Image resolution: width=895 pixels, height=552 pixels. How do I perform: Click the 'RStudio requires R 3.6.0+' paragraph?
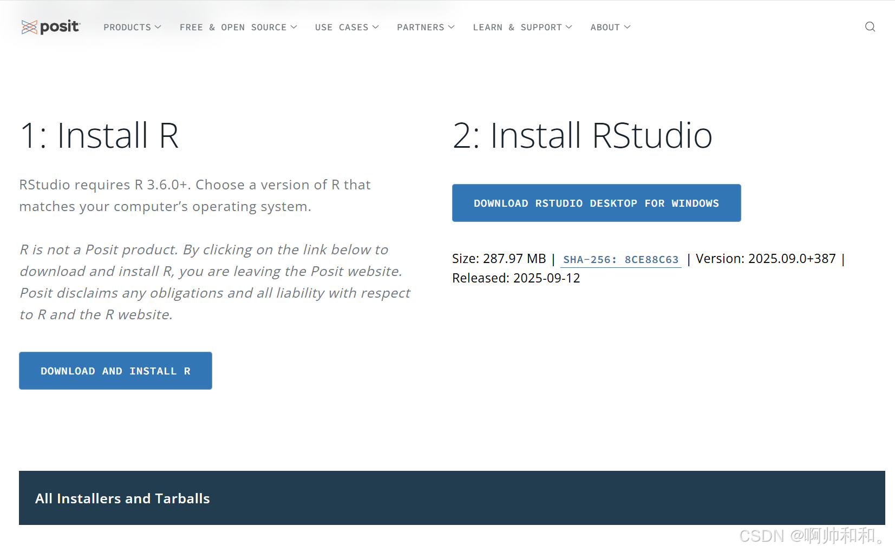coord(195,195)
